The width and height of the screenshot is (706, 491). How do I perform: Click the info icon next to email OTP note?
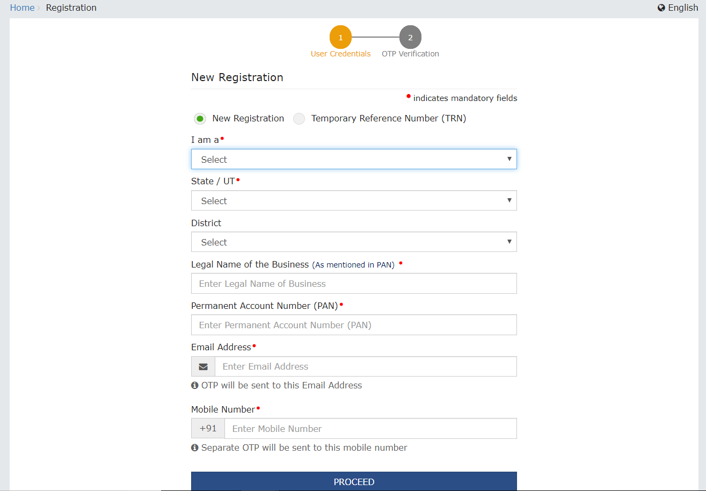tap(195, 385)
